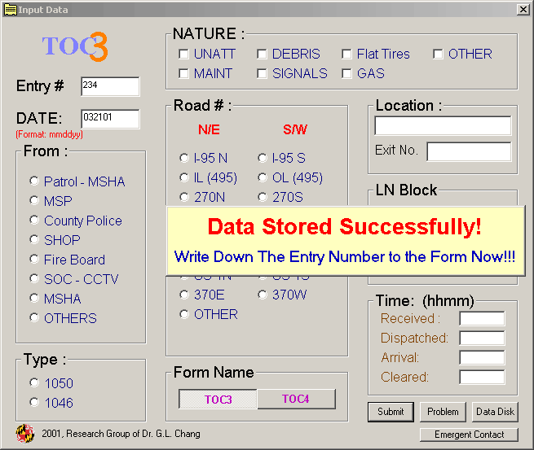Click the Maryland flag emblem icon
This screenshot has width=534, height=450.
[24, 433]
